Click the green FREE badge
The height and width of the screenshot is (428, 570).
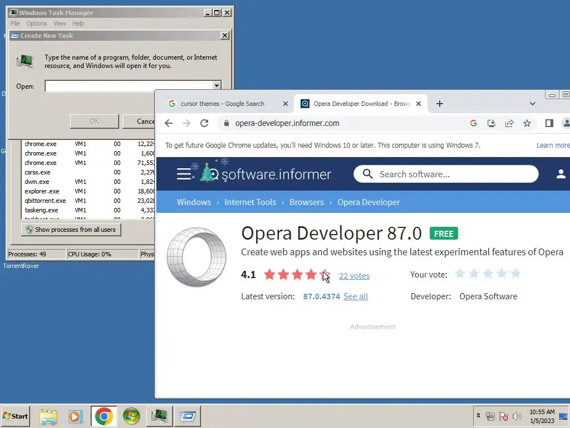point(444,234)
